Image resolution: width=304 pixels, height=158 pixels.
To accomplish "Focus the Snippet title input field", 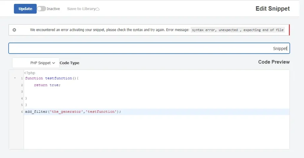I will [149, 48].
